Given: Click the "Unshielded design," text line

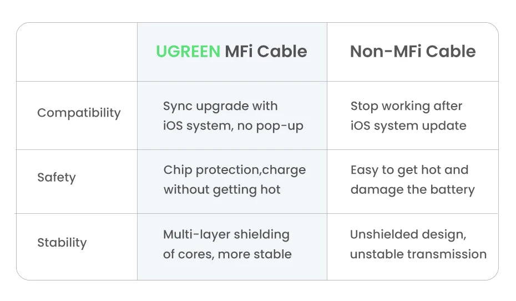Looking at the screenshot, I should [x=408, y=234].
